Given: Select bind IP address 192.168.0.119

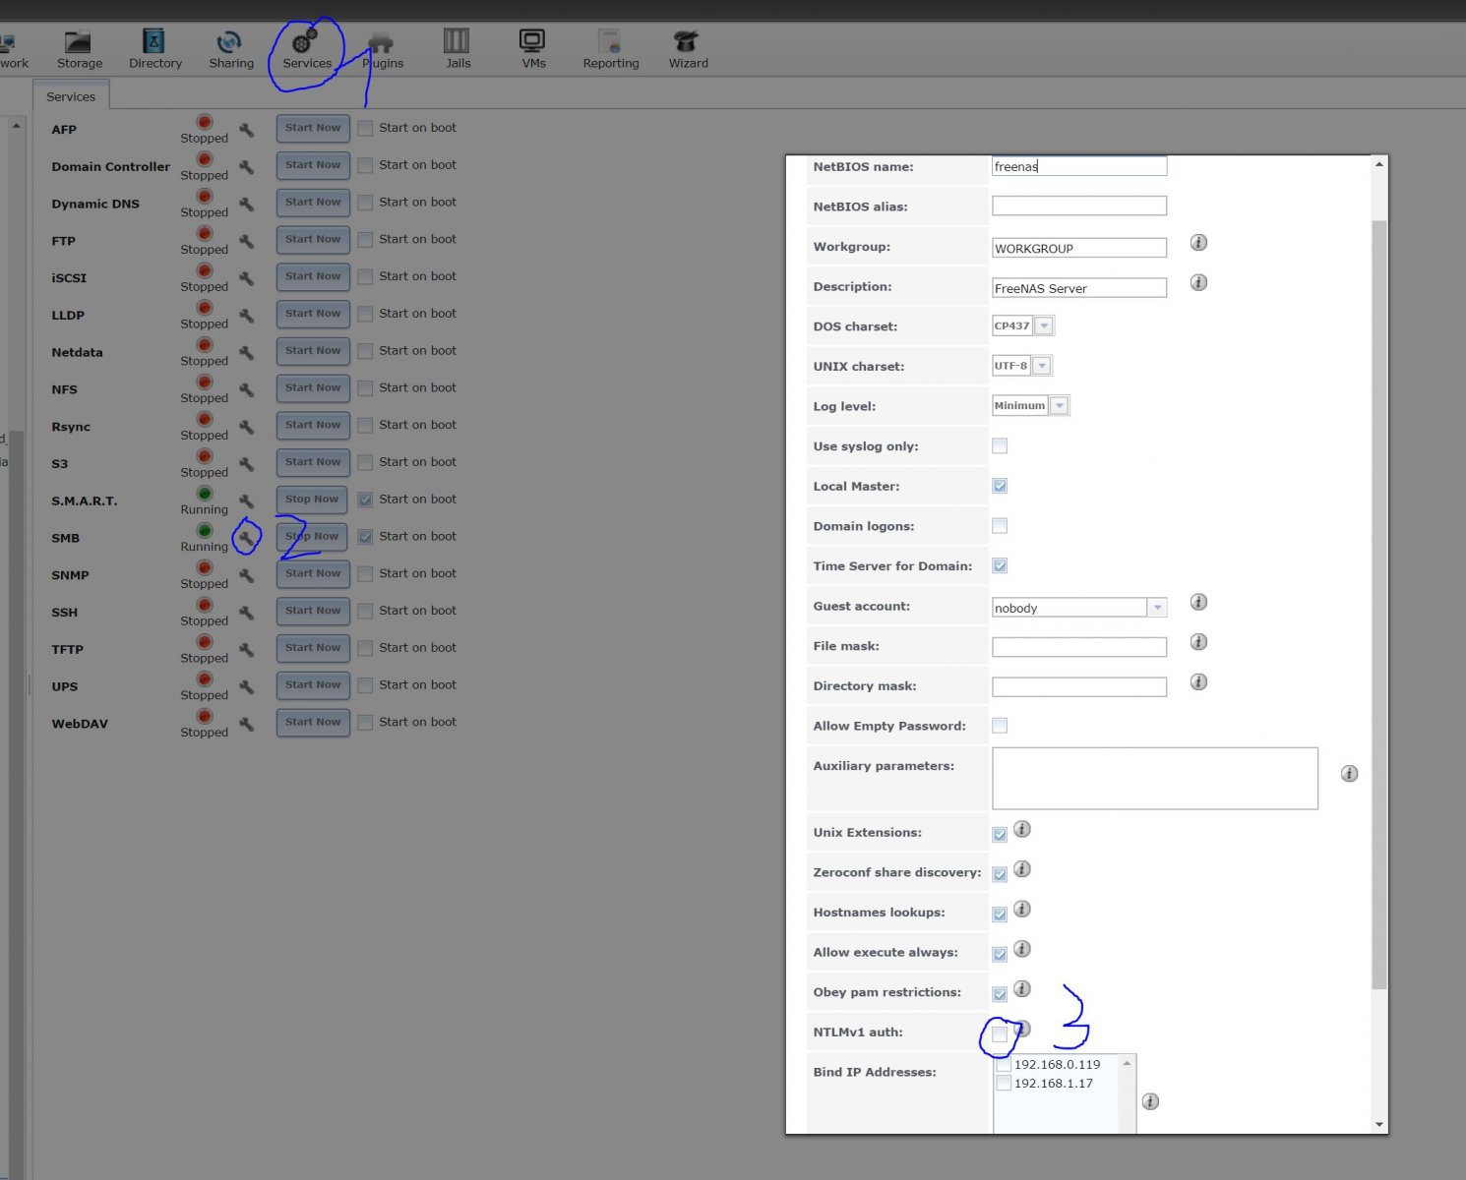Looking at the screenshot, I should [x=1004, y=1065].
